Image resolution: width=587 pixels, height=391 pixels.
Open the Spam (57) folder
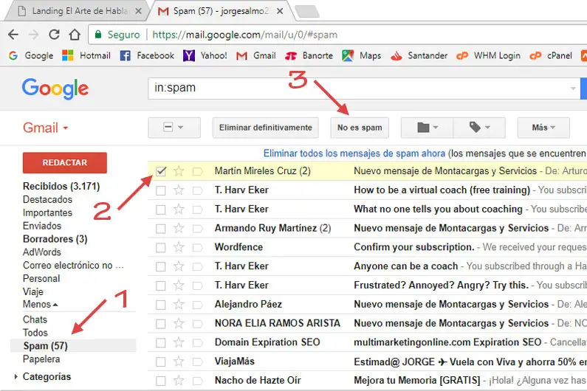(x=45, y=346)
